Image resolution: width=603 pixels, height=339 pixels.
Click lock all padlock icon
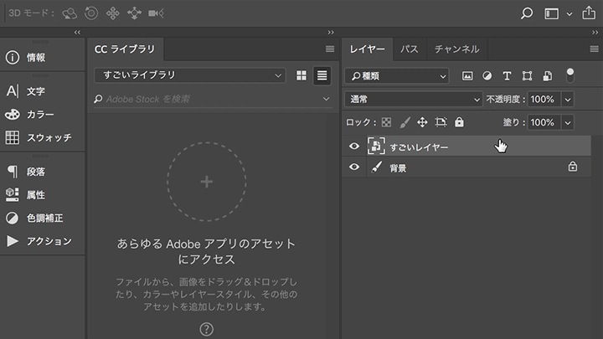(x=459, y=122)
